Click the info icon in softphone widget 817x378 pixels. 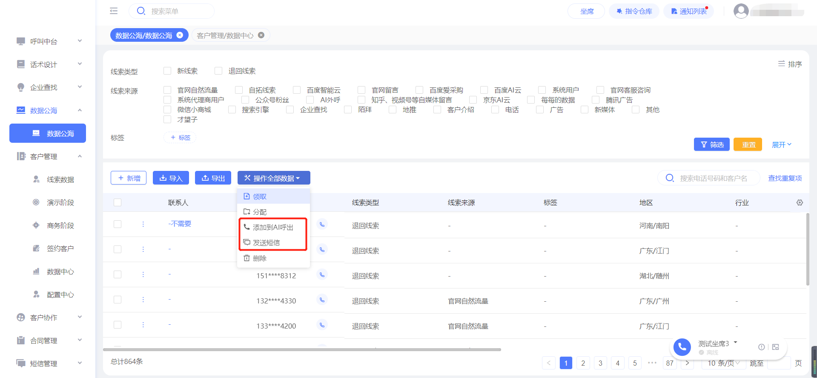click(762, 347)
